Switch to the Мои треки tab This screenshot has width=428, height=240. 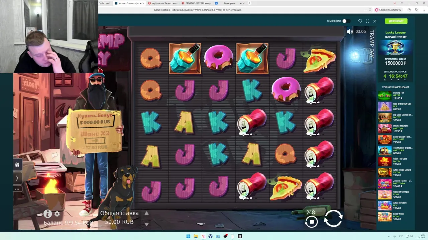tap(229, 3)
